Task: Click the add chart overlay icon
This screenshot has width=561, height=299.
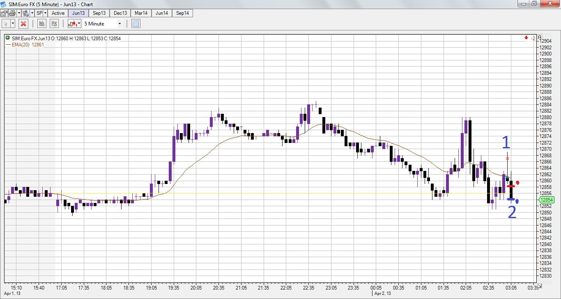Action: [41, 24]
